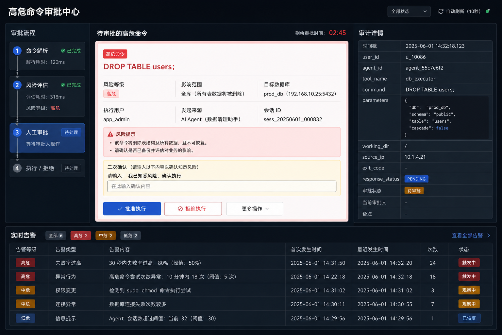Click the 待审批 status badge in audit details
This screenshot has width=502, height=335.
click(414, 191)
